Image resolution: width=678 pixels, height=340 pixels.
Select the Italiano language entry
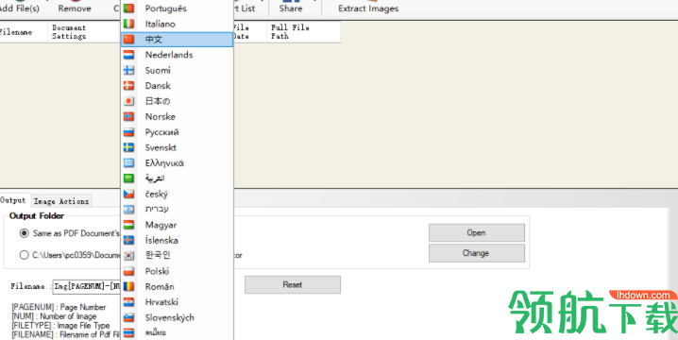178,24
